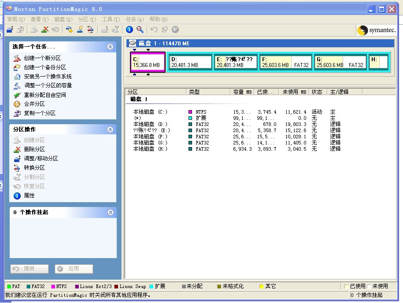
Task: Click the Split partition toolbar icon
Action: tap(115, 30)
